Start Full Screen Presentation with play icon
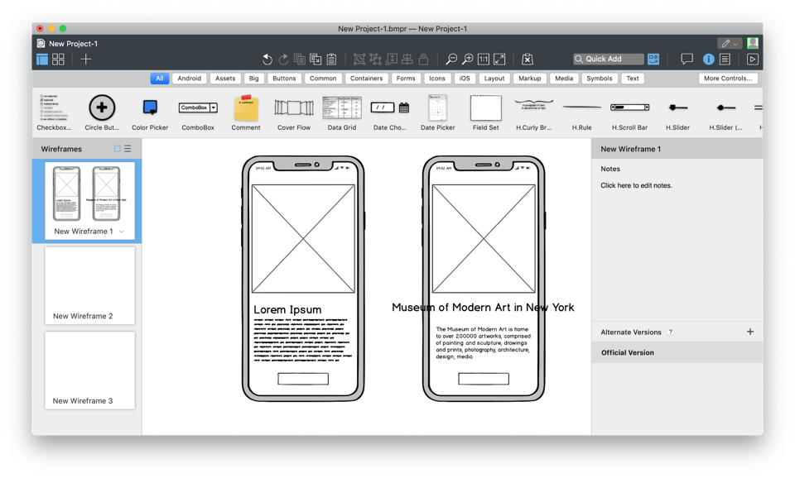This screenshot has width=795, height=478. (x=754, y=59)
